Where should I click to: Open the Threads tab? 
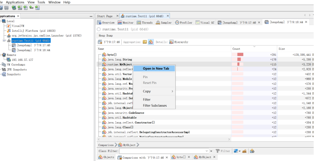click(x=145, y=23)
